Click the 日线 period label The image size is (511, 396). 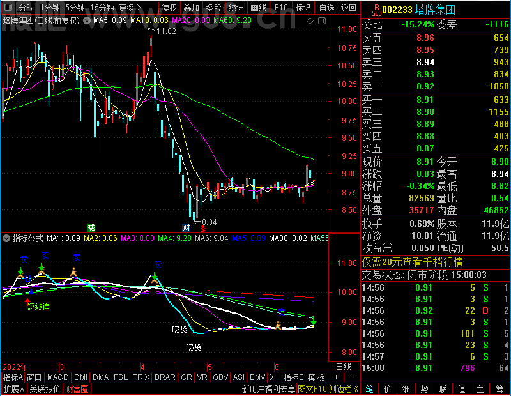344,367
